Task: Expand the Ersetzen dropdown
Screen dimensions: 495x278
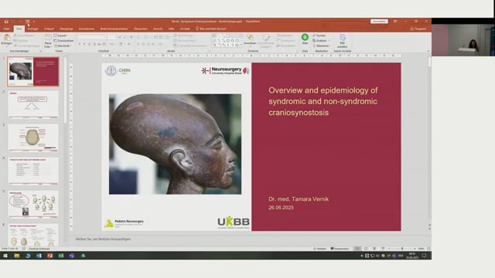Action: tap(320, 41)
